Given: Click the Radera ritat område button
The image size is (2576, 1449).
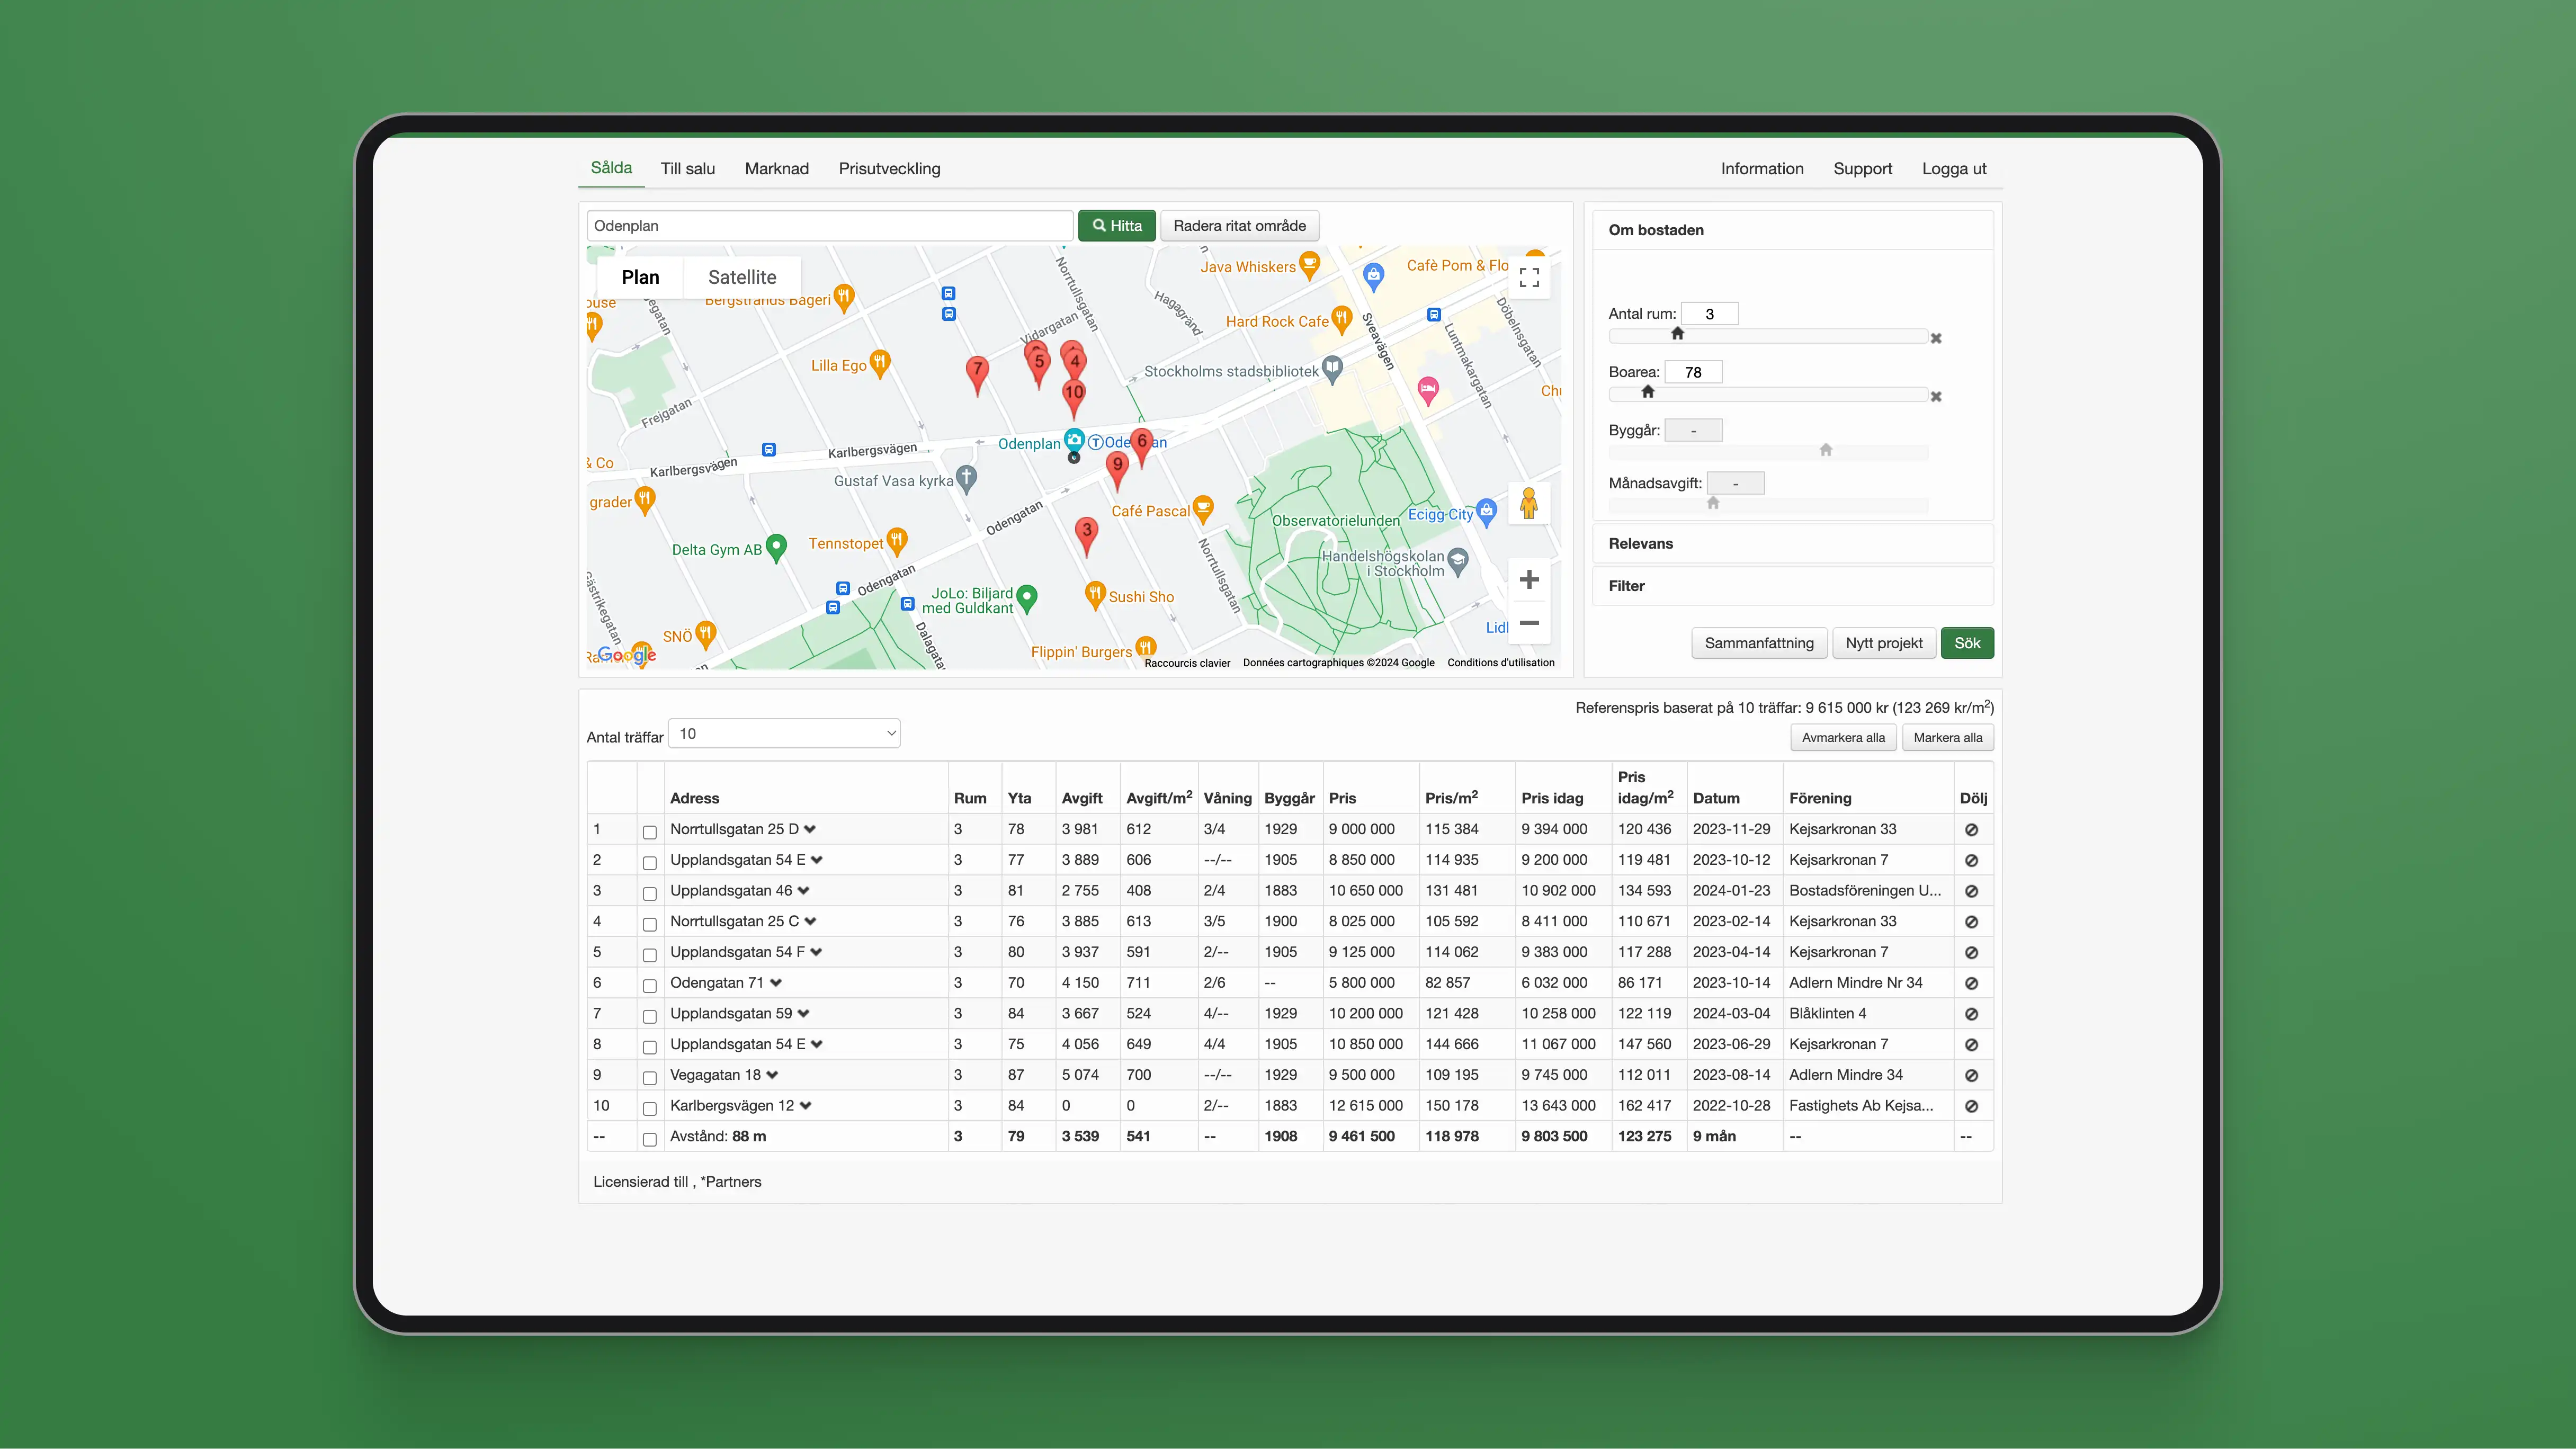Looking at the screenshot, I should click(1239, 226).
